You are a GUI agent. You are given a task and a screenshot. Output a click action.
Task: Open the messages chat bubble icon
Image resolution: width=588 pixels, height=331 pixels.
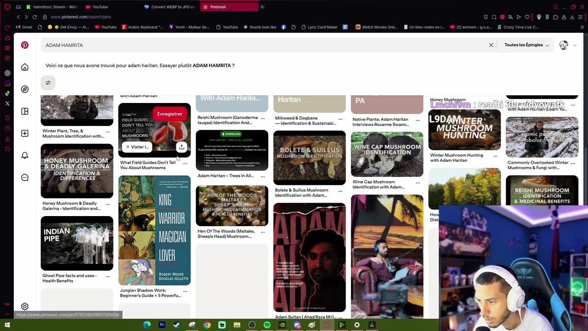(x=25, y=177)
